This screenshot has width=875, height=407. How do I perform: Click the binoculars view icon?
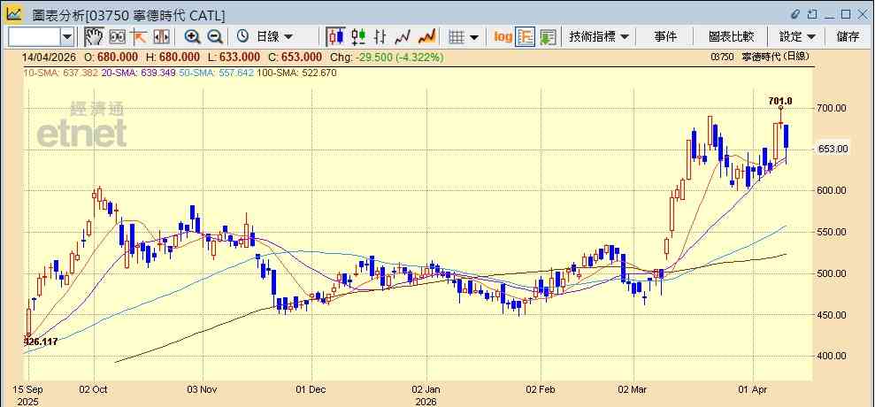pyautogui.click(x=117, y=37)
